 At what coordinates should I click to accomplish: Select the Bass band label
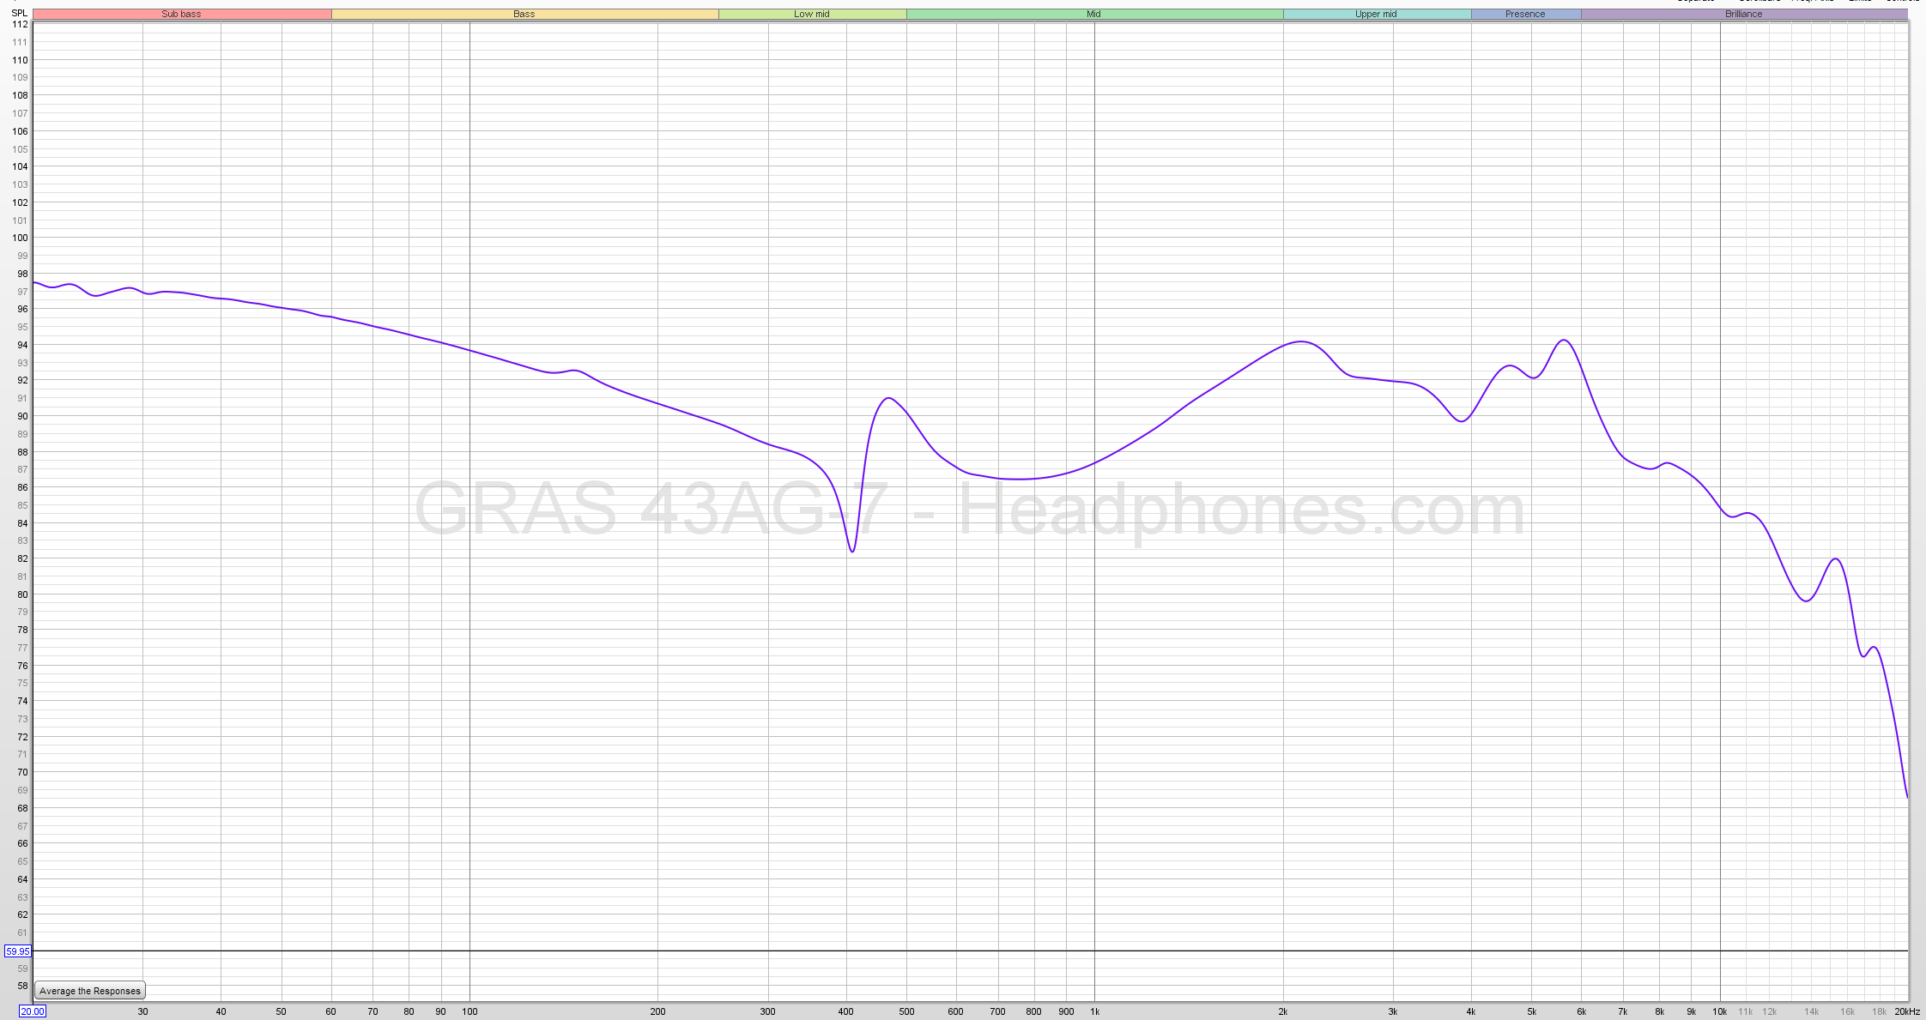tap(524, 14)
